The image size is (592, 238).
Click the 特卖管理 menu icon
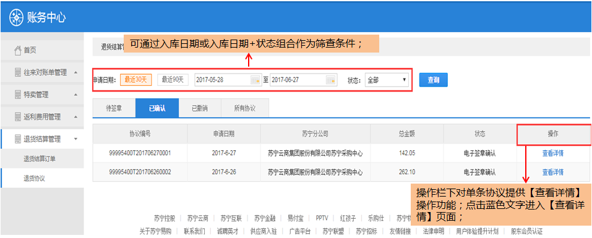pos(18,95)
